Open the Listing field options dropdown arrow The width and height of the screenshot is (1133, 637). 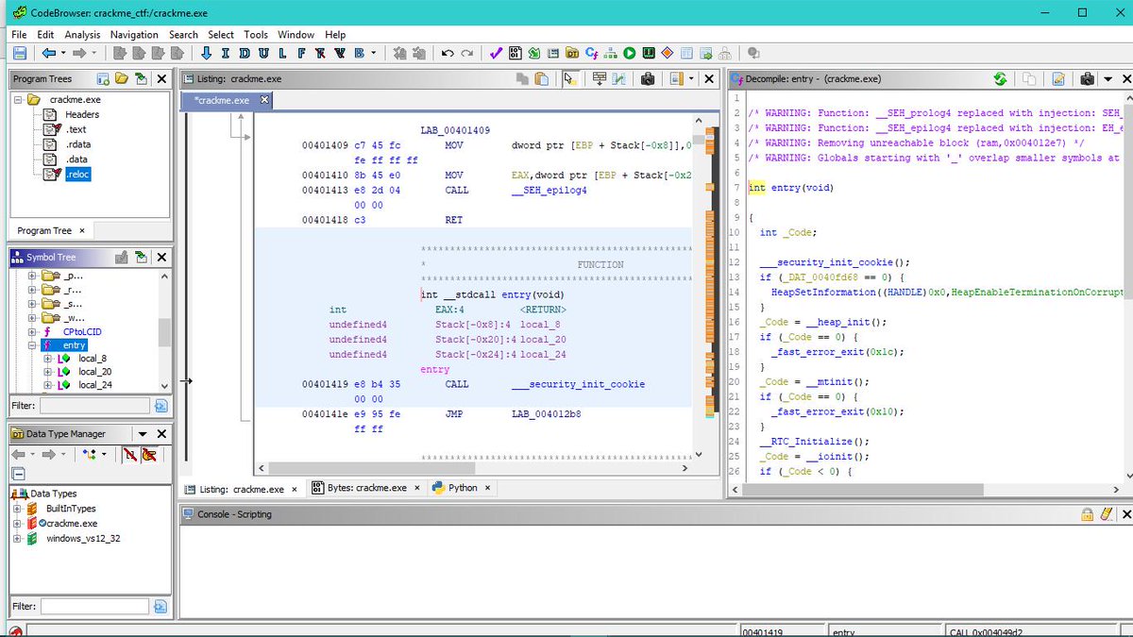(691, 79)
